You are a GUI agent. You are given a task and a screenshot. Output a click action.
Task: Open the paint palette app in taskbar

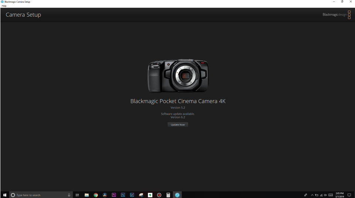click(x=141, y=195)
